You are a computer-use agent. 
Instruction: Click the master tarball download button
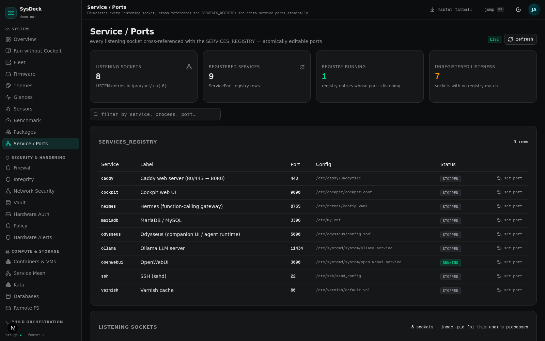451,10
